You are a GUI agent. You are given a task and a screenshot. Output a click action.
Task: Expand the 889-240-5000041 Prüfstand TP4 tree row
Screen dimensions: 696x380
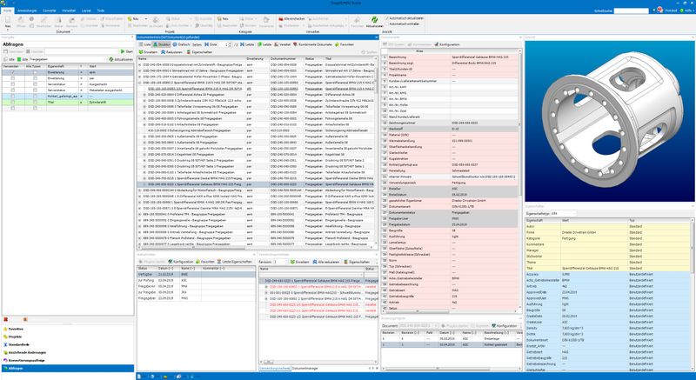(140, 214)
